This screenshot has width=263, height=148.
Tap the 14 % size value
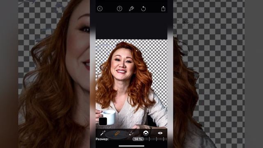[138, 139]
